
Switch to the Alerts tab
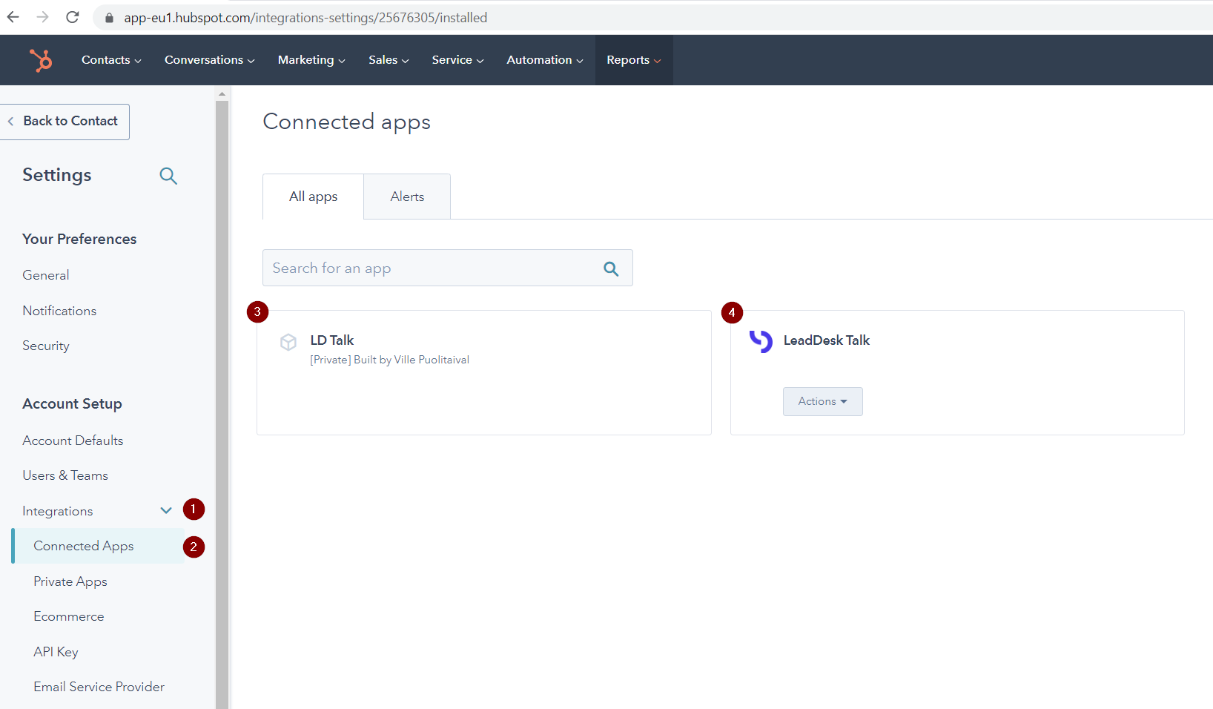point(407,197)
